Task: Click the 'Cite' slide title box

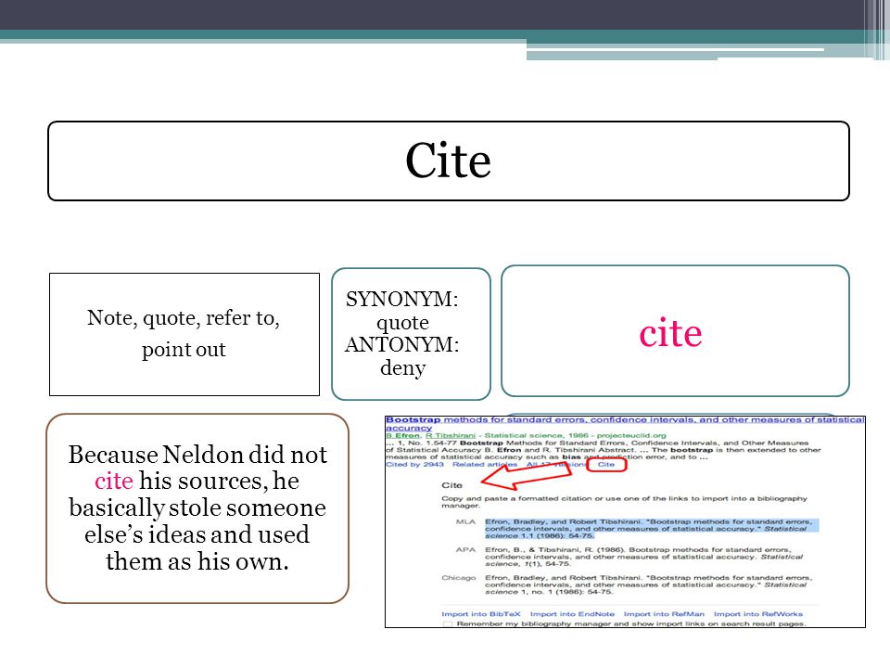Action: point(449,161)
